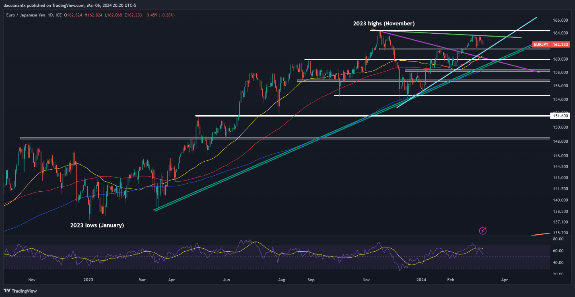Screen dimensions: 575x297
Task: Select the 162.233 current price label
Action: click(561, 45)
